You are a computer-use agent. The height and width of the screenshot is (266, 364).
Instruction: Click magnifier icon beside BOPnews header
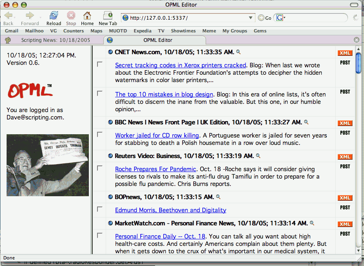218,197
